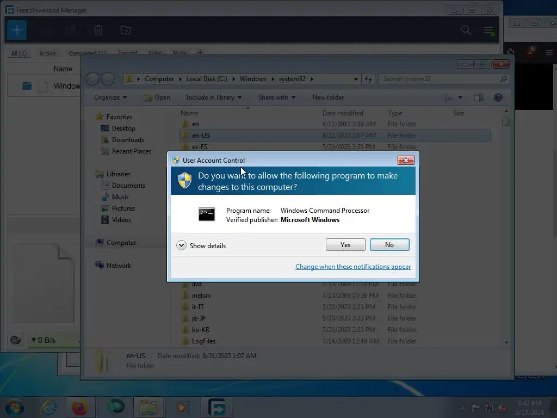The height and width of the screenshot is (418, 557).
Task: Open the Windows Start button
Action: click(14, 407)
